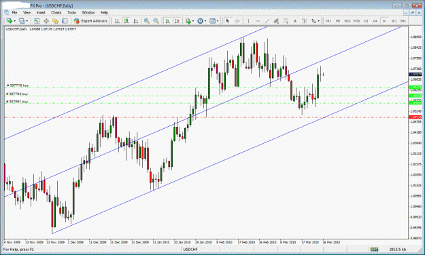
Task: Click the Expert Advisors button
Action: click(91, 21)
